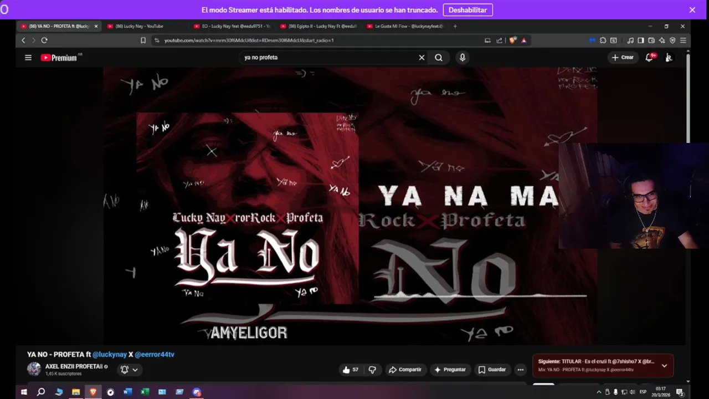The image size is (709, 399).
Task: Switch to the EO - Lucky Nay feat tab
Action: (233, 26)
